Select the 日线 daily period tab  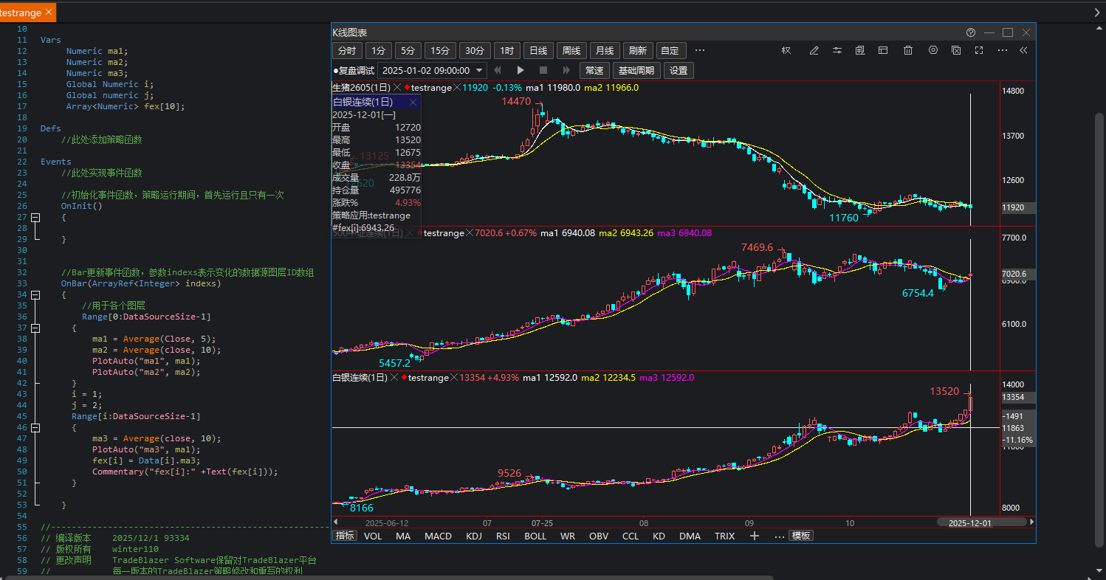pos(537,51)
